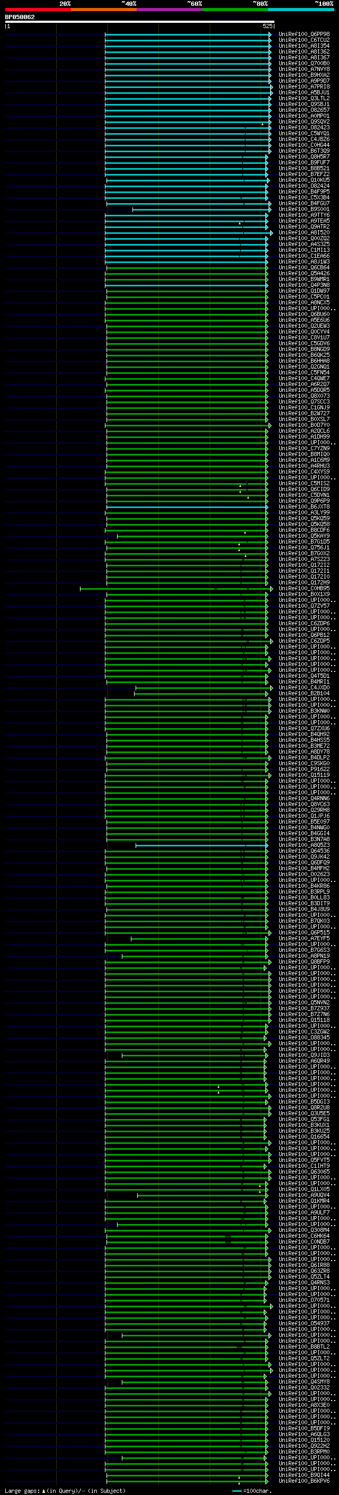Select hit UniRef100_Q16654
Viewport: 339px width, 1495px height.
click(x=304, y=1137)
